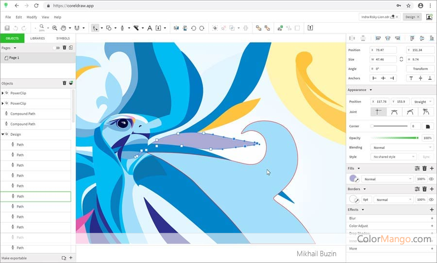Open the Modify menu
437x263 pixels.
tap(32, 17)
